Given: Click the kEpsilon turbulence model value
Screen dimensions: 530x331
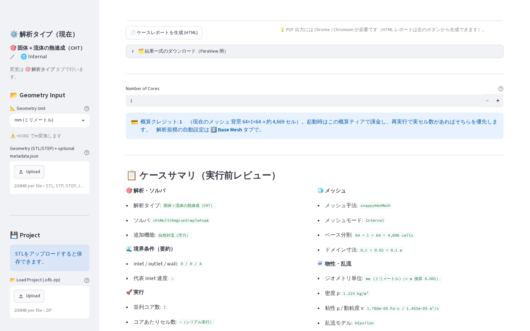Looking at the screenshot, I should click(364, 323).
